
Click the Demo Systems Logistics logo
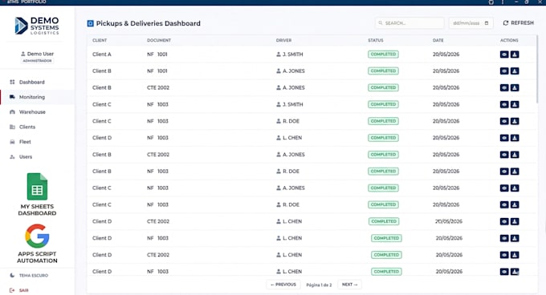[37, 26]
